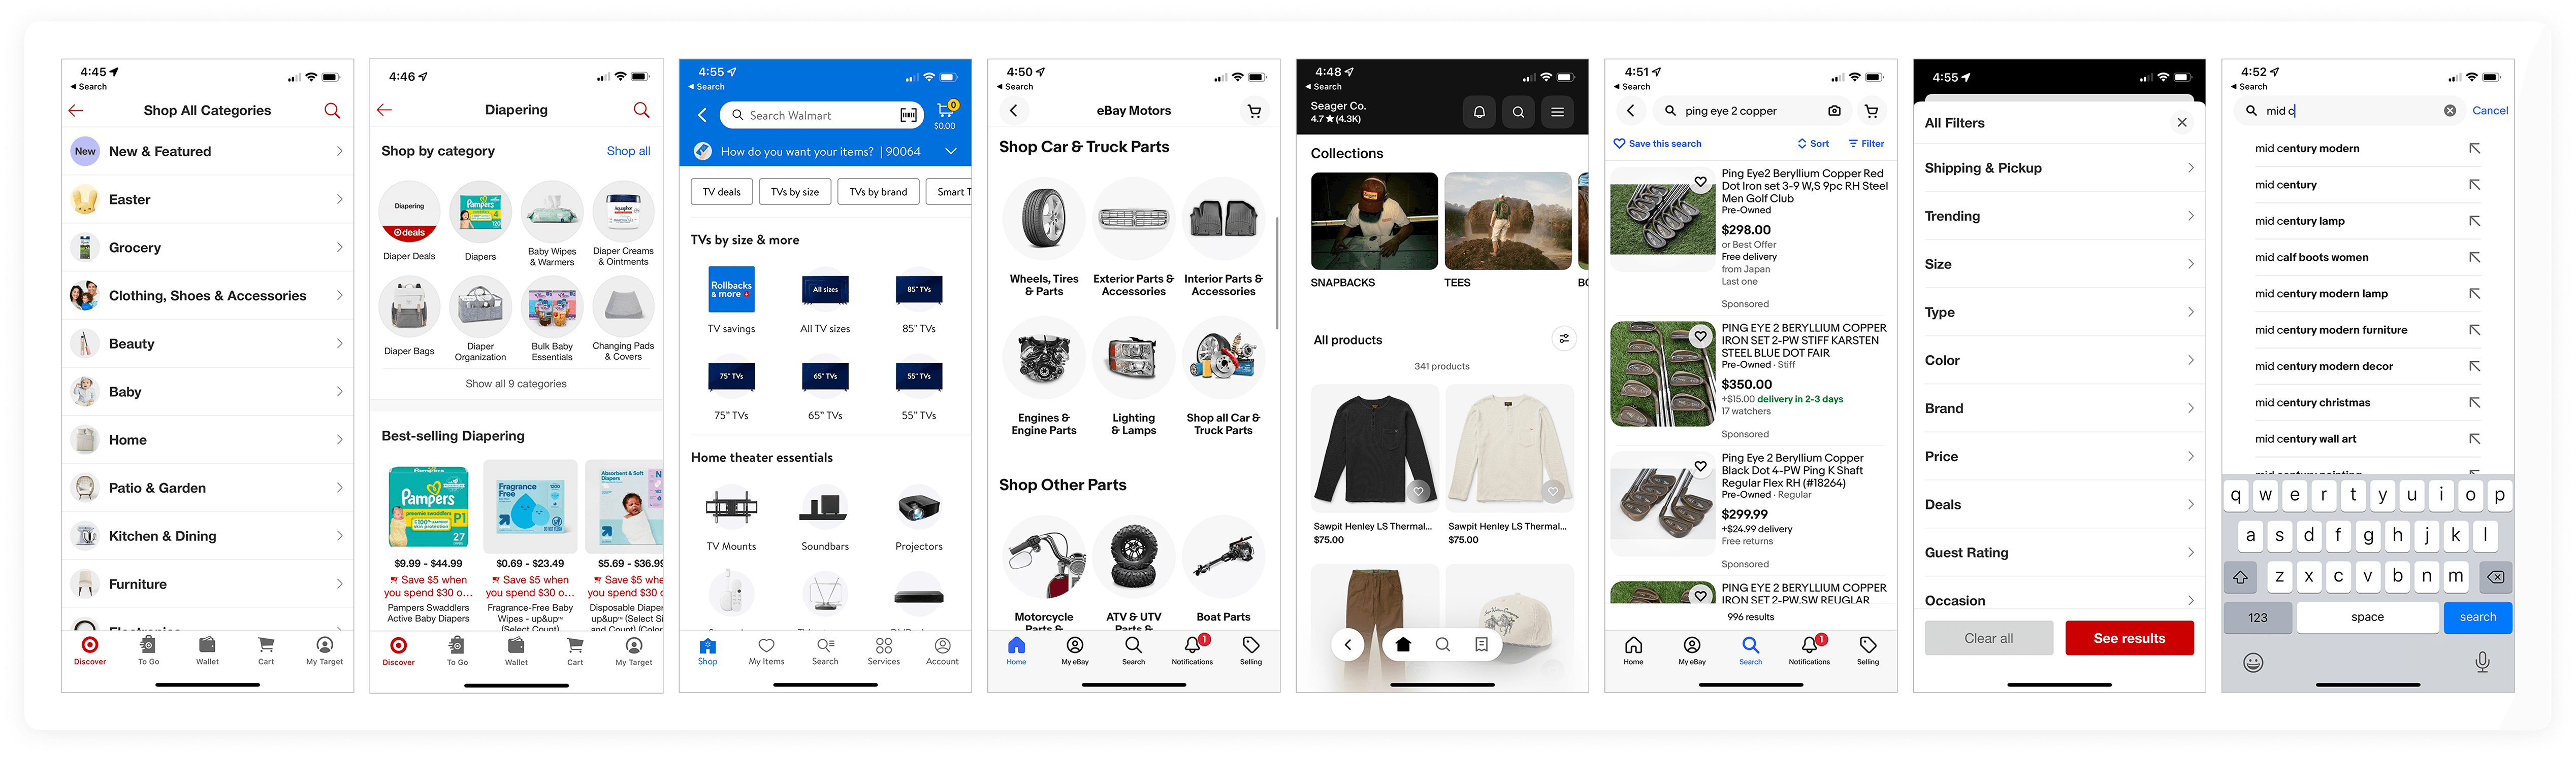2576x758 pixels.
Task: Tap back chevron in Seager floating bar
Action: (1348, 645)
